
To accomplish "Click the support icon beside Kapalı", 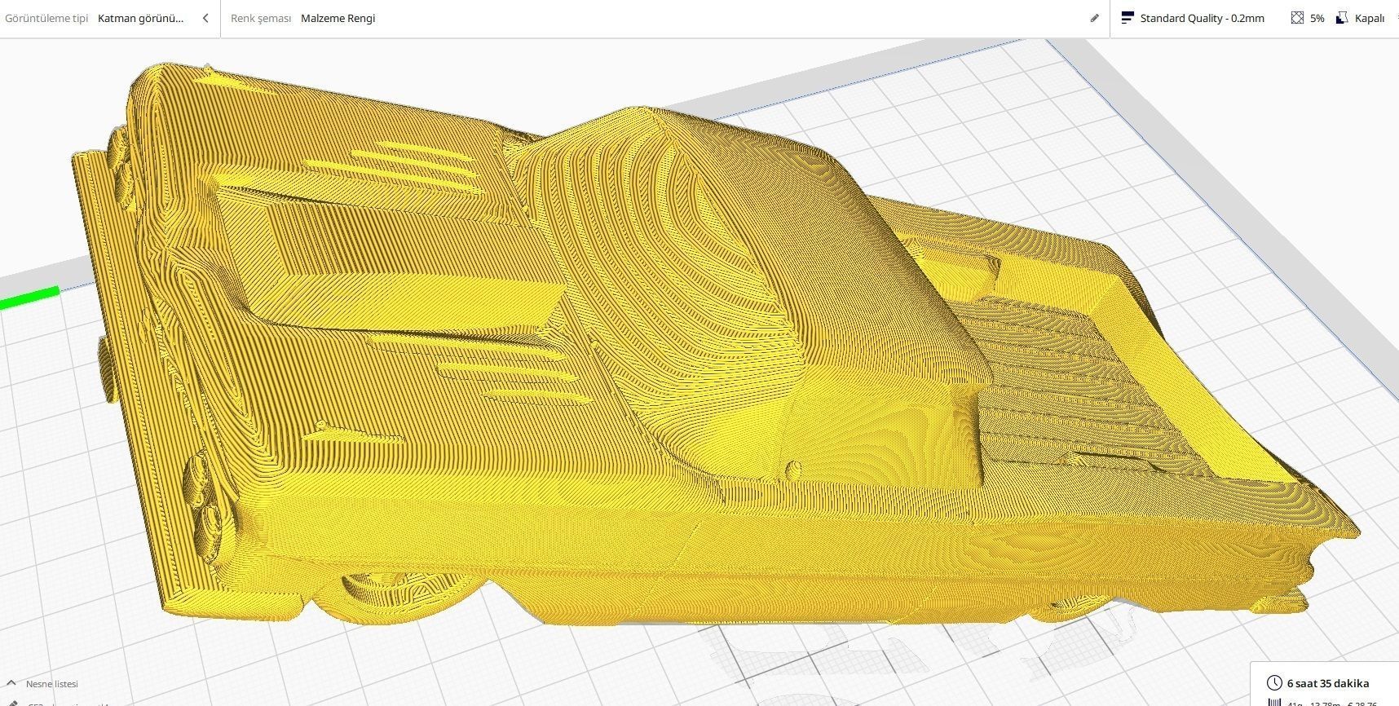I will (1342, 17).
